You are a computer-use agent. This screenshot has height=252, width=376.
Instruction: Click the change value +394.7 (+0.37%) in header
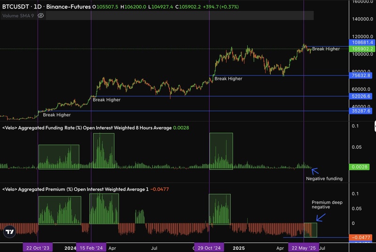(x=221, y=7)
